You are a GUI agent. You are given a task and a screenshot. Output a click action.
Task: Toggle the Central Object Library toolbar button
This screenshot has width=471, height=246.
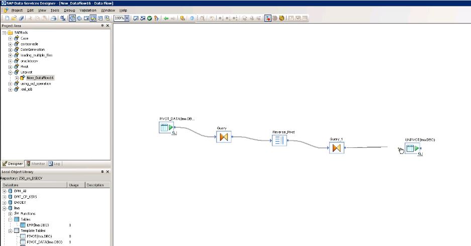click(x=79, y=18)
